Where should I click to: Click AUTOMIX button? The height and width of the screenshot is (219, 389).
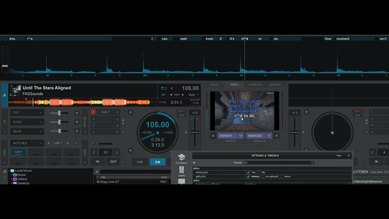coord(360,172)
